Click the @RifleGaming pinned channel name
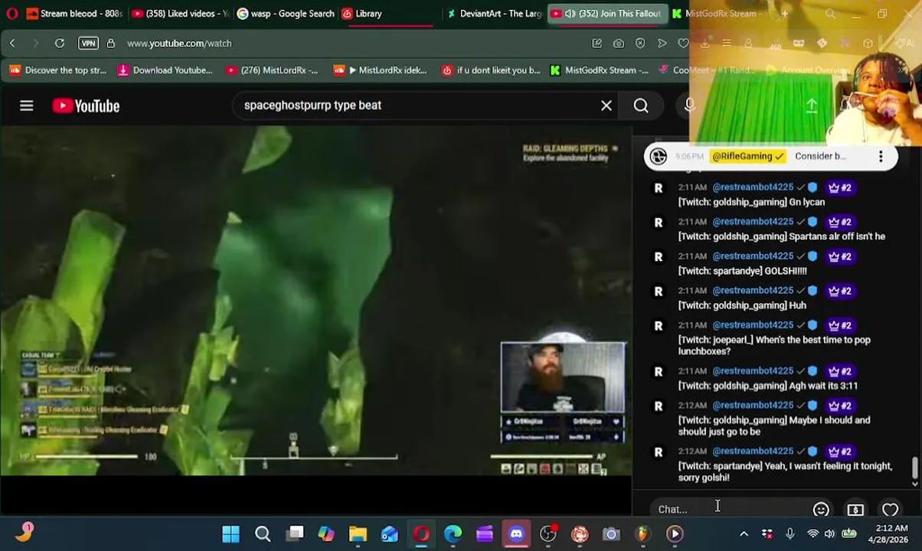The image size is (922, 551). click(747, 156)
